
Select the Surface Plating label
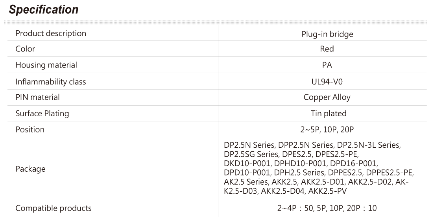42,114
